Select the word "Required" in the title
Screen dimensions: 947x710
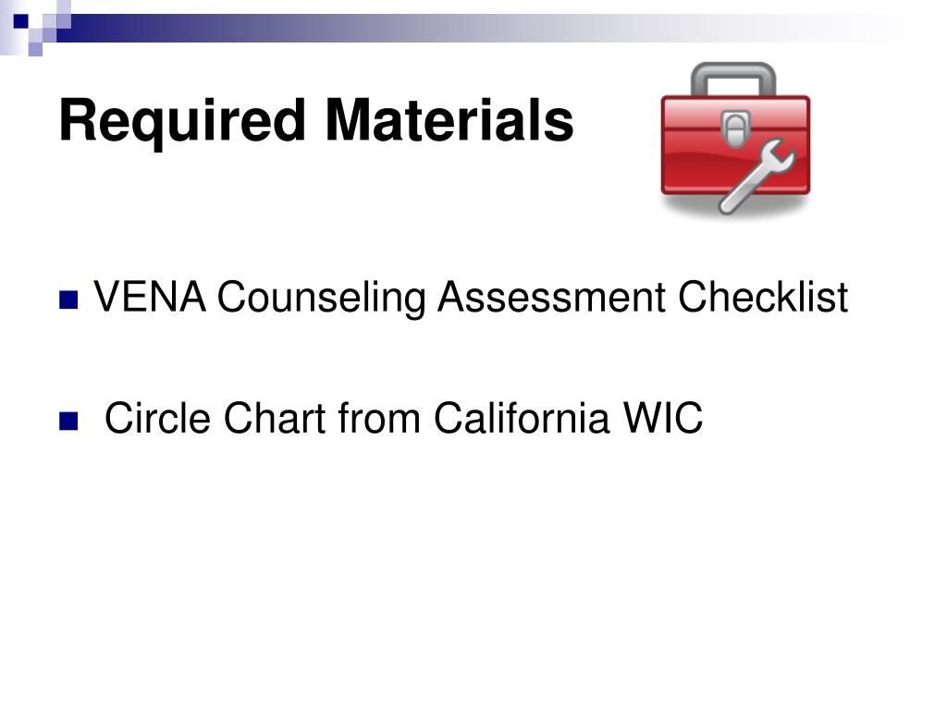tap(182, 123)
